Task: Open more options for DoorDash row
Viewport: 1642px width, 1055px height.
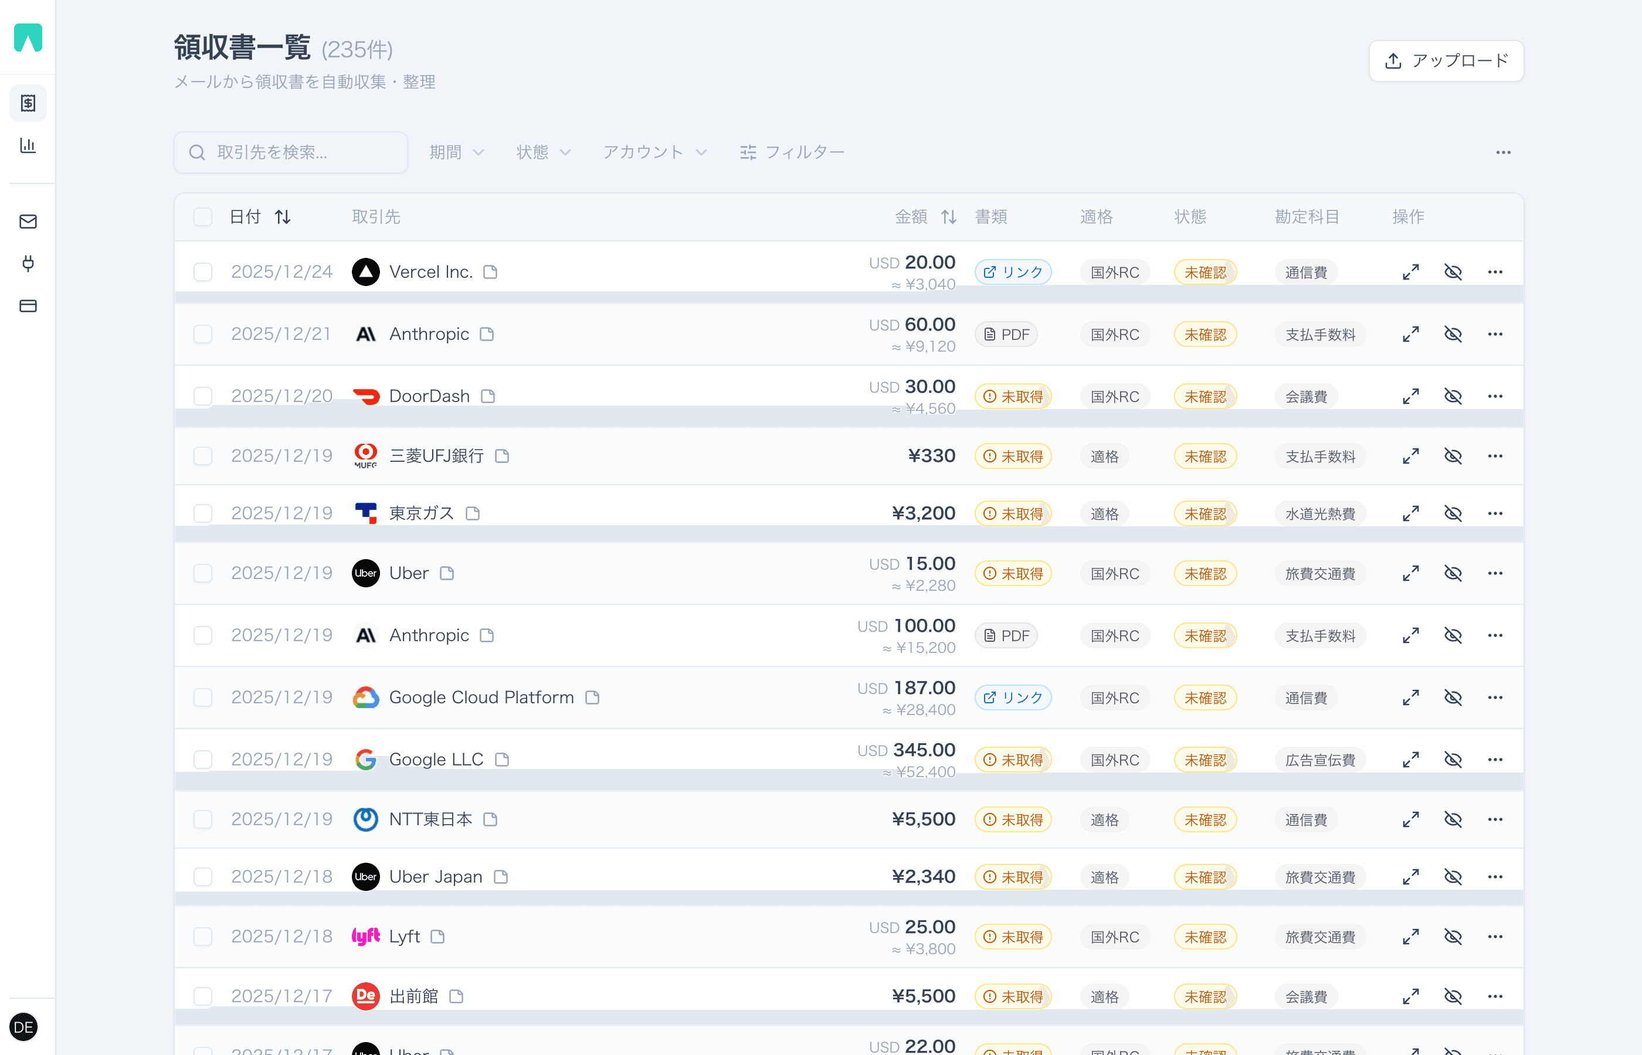Action: click(x=1495, y=397)
